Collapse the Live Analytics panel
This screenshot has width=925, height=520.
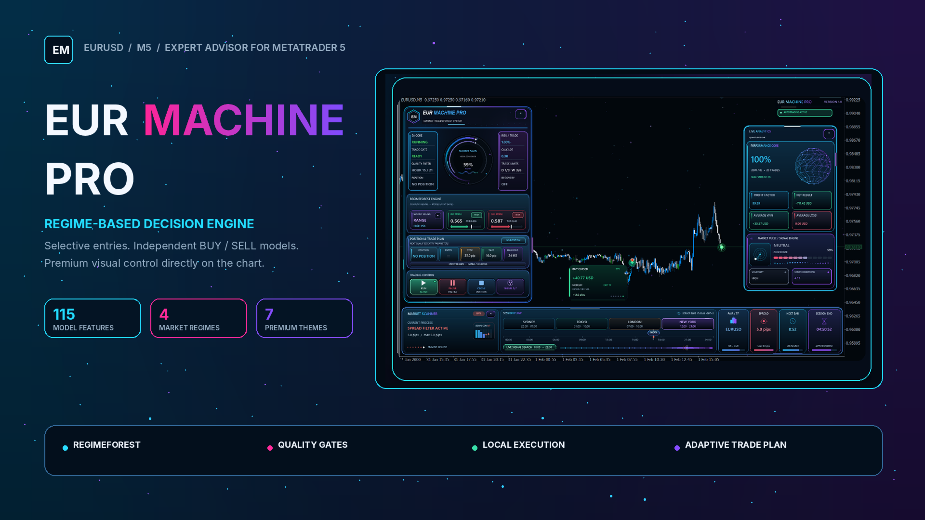(x=829, y=133)
